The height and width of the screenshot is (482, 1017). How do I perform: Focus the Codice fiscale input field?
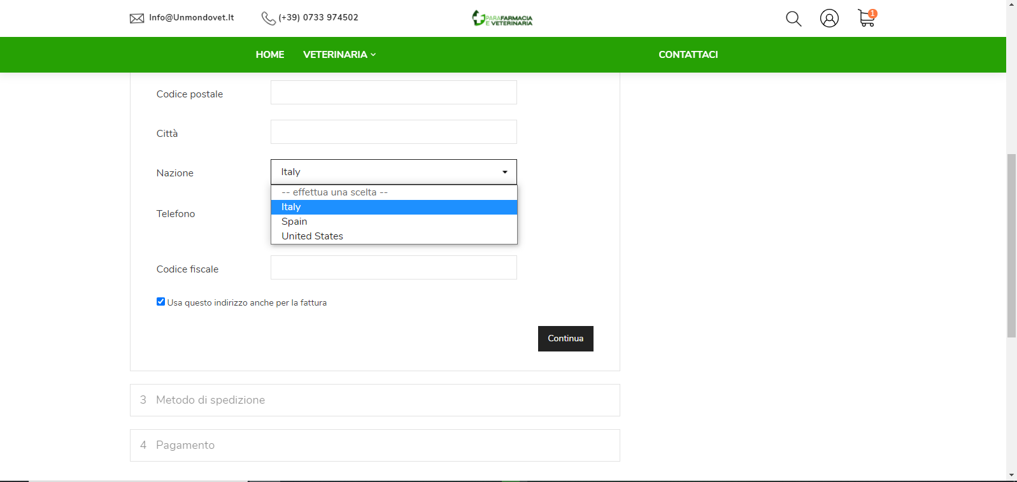coord(394,267)
